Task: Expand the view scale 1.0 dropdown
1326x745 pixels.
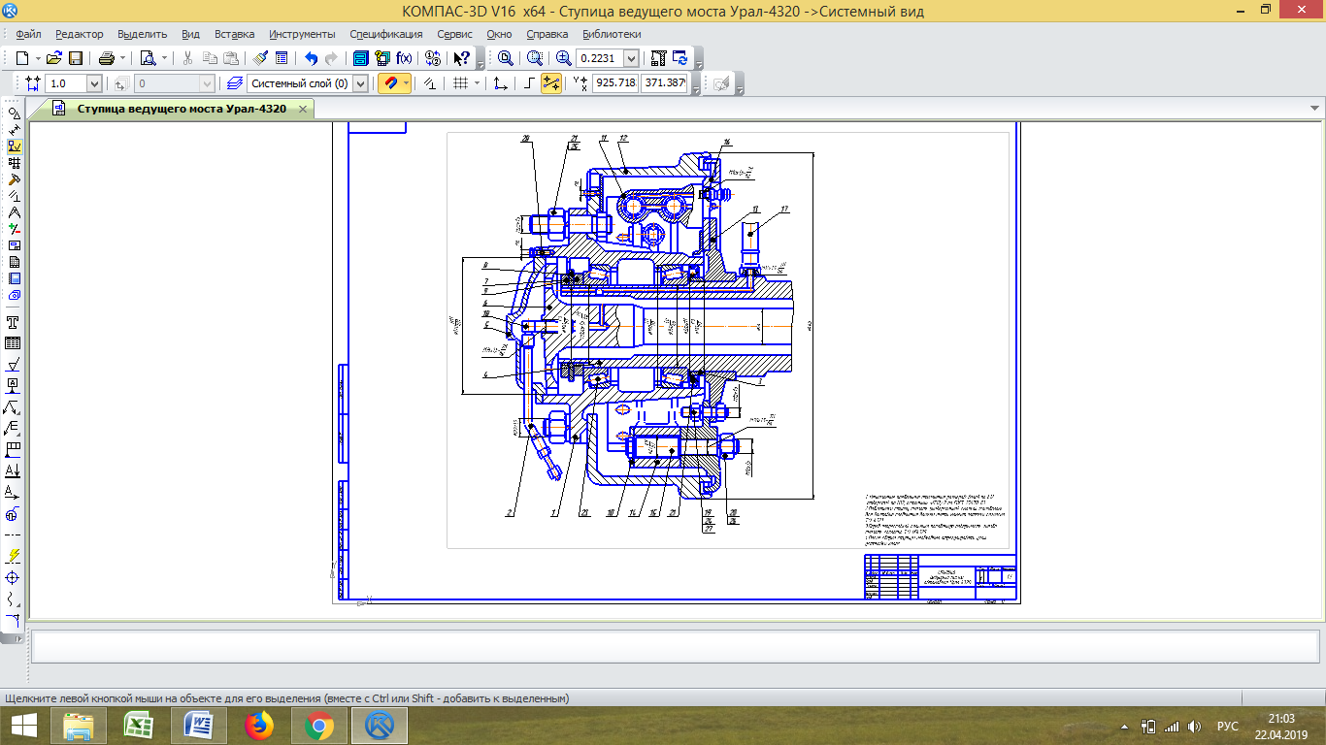Action: 94,83
